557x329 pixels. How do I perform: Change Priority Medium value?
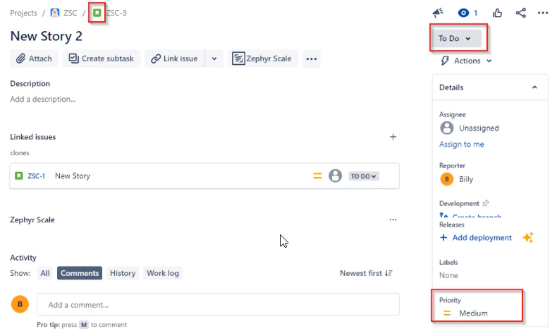coord(465,313)
